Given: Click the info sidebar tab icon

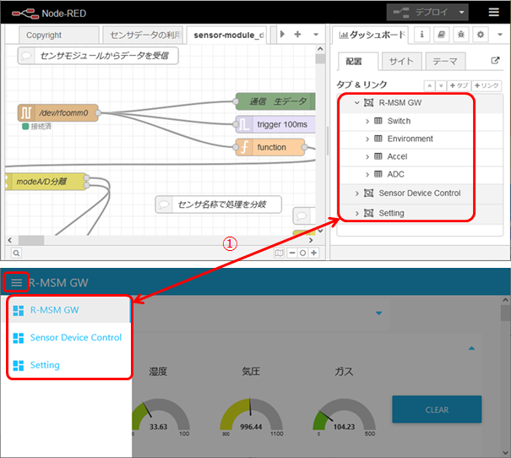Looking at the screenshot, I should (422, 35).
